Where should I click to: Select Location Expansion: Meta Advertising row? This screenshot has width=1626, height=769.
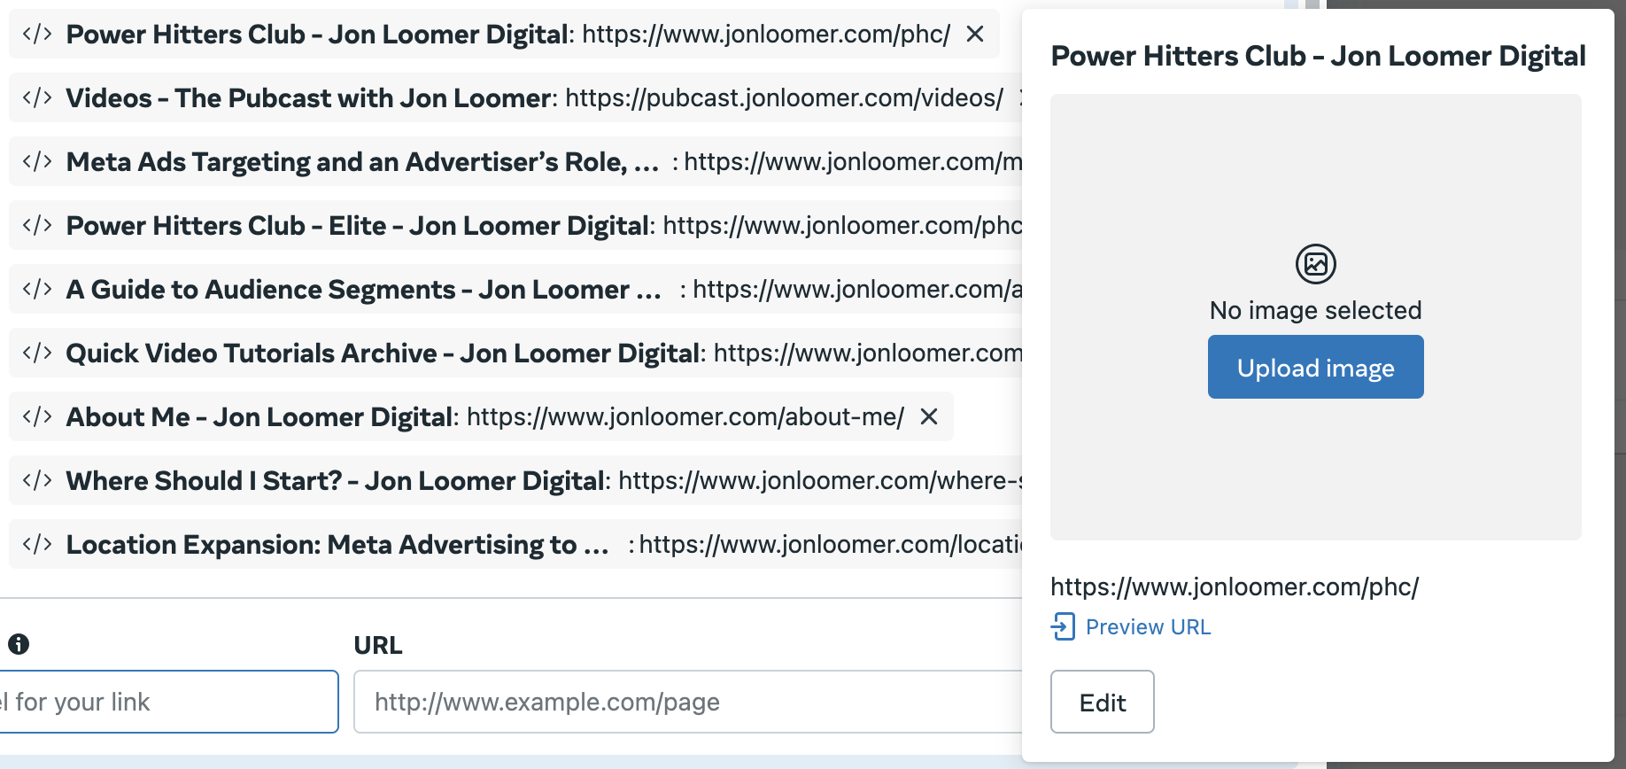click(515, 544)
